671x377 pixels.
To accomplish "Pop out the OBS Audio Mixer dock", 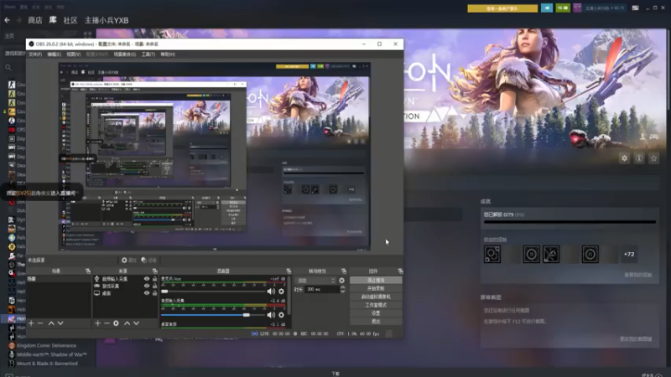I will pos(289,271).
